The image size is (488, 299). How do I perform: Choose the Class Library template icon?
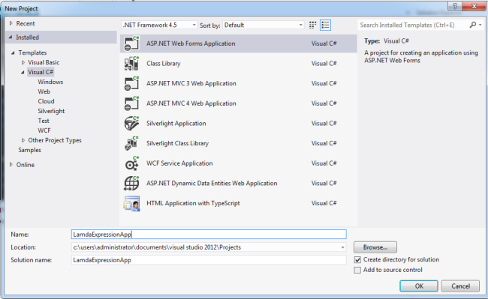click(131, 64)
